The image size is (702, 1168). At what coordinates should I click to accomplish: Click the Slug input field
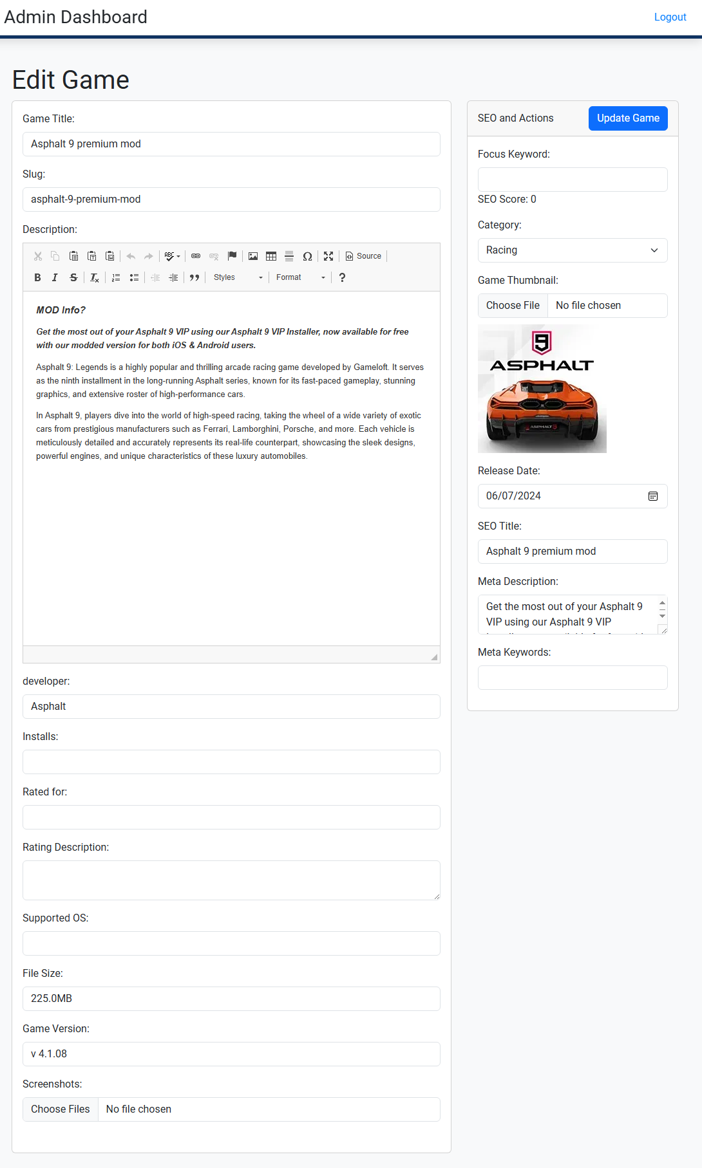pyautogui.click(x=231, y=199)
